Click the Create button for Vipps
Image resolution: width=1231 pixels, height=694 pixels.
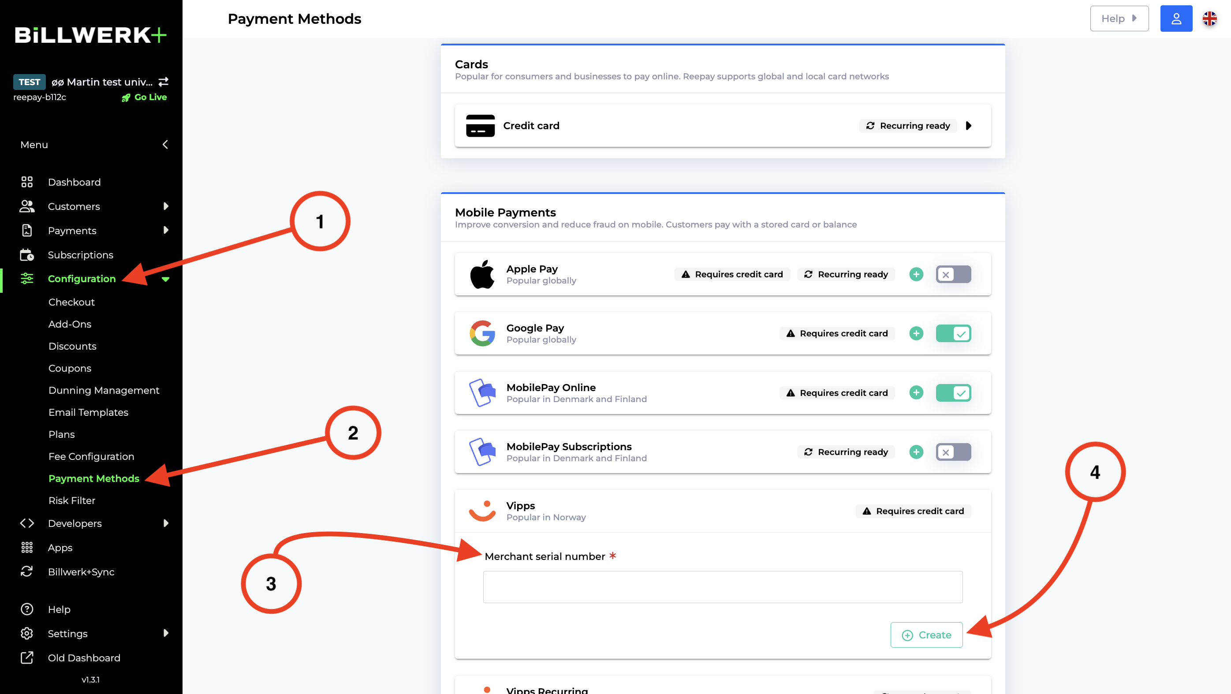pyautogui.click(x=926, y=635)
